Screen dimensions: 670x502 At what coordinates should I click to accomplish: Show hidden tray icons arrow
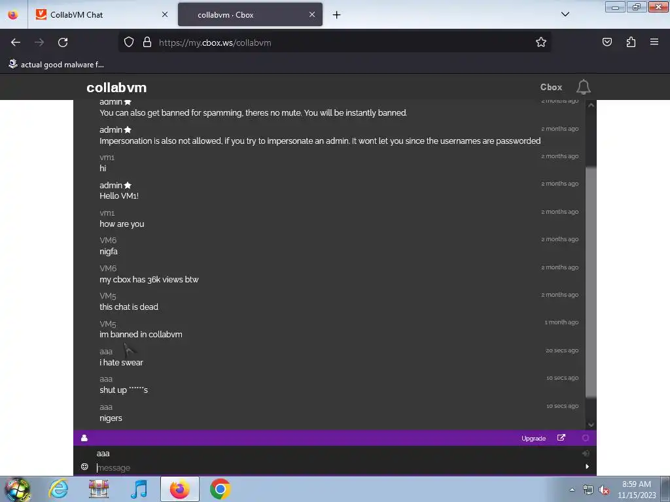pyautogui.click(x=572, y=490)
